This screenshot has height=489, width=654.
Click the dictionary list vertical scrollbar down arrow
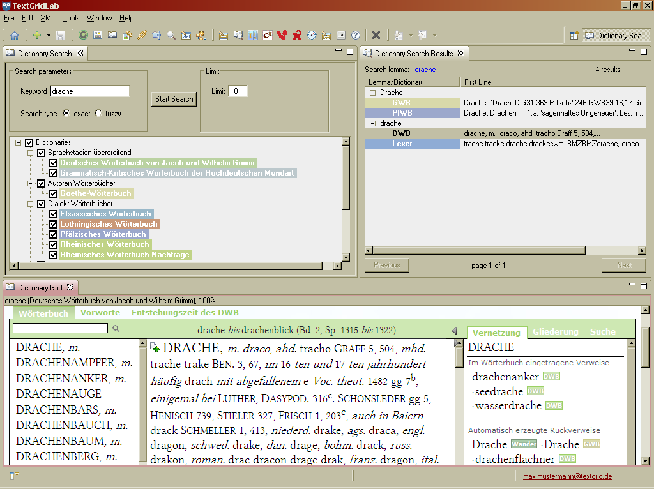[346, 257]
